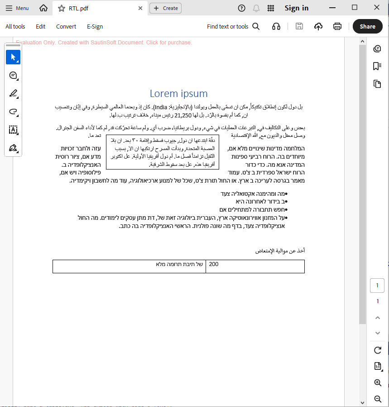
Task: Click the Create button
Action: [x=165, y=8]
